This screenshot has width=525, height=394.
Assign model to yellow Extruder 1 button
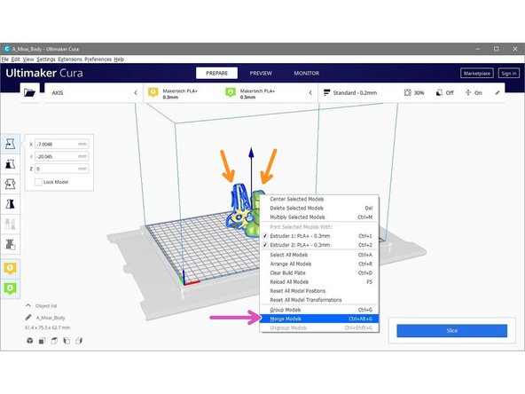(11, 268)
